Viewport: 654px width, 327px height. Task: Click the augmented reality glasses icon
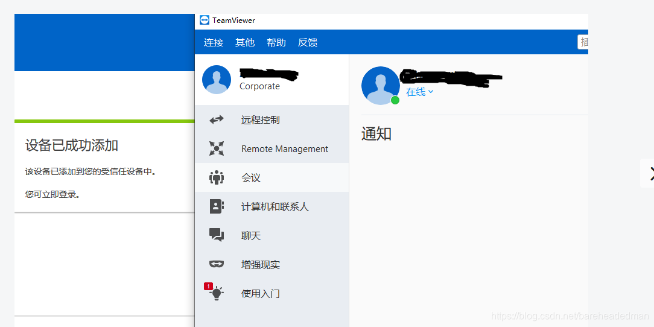(217, 264)
